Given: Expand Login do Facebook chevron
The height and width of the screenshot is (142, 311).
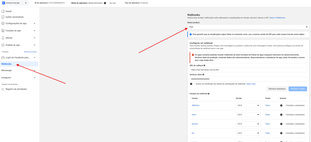Looking at the screenshot, I should [x=35, y=57].
